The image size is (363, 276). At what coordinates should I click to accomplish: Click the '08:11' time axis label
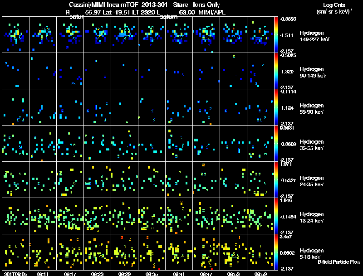43,274
